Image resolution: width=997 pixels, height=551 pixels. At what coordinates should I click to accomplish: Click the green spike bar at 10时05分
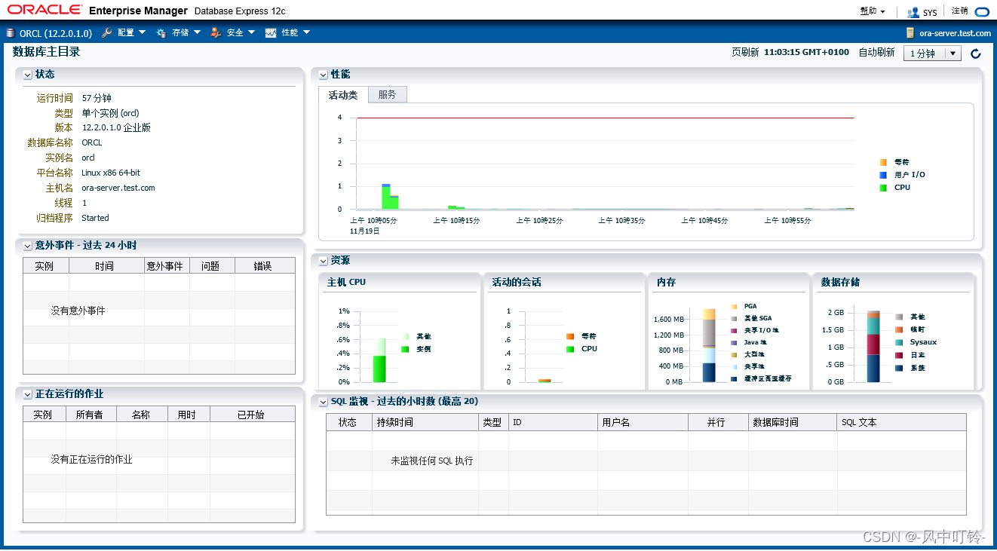tap(386, 197)
